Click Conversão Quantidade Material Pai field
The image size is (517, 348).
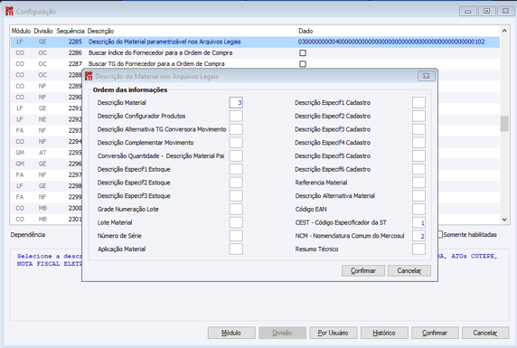pyautogui.click(x=236, y=155)
